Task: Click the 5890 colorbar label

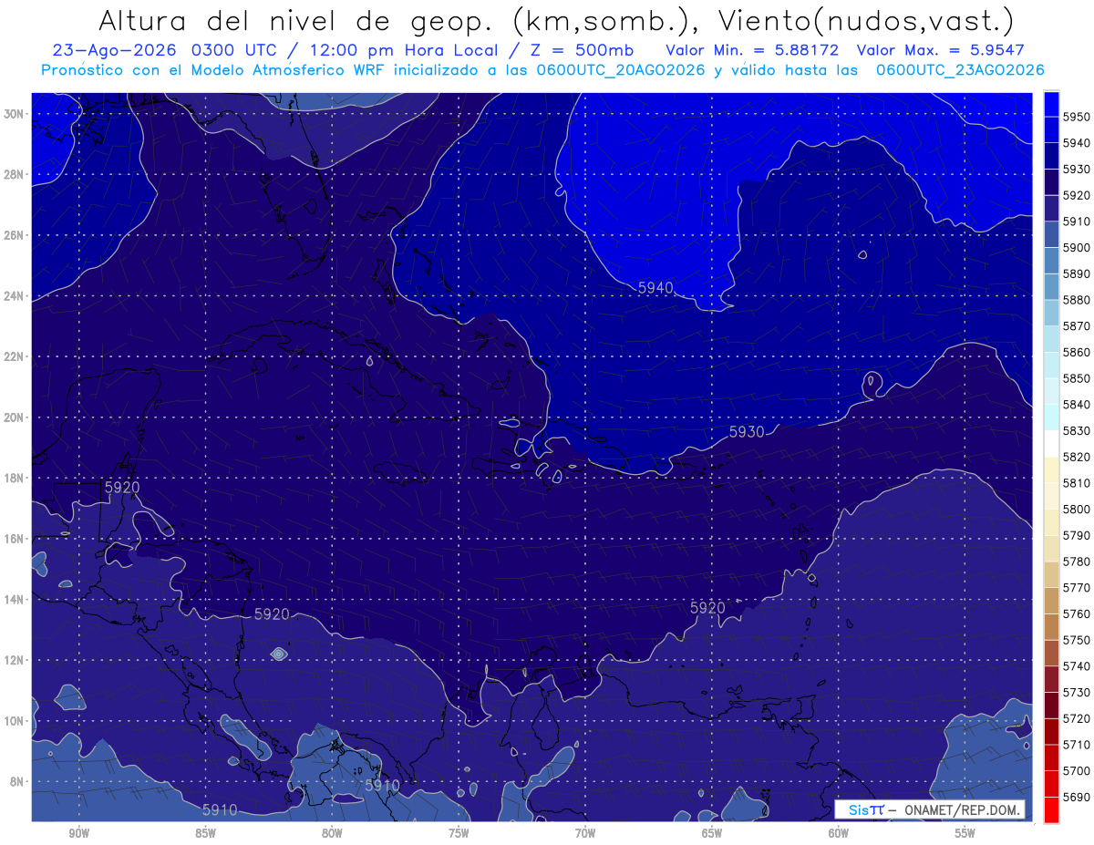Action: click(x=1077, y=273)
